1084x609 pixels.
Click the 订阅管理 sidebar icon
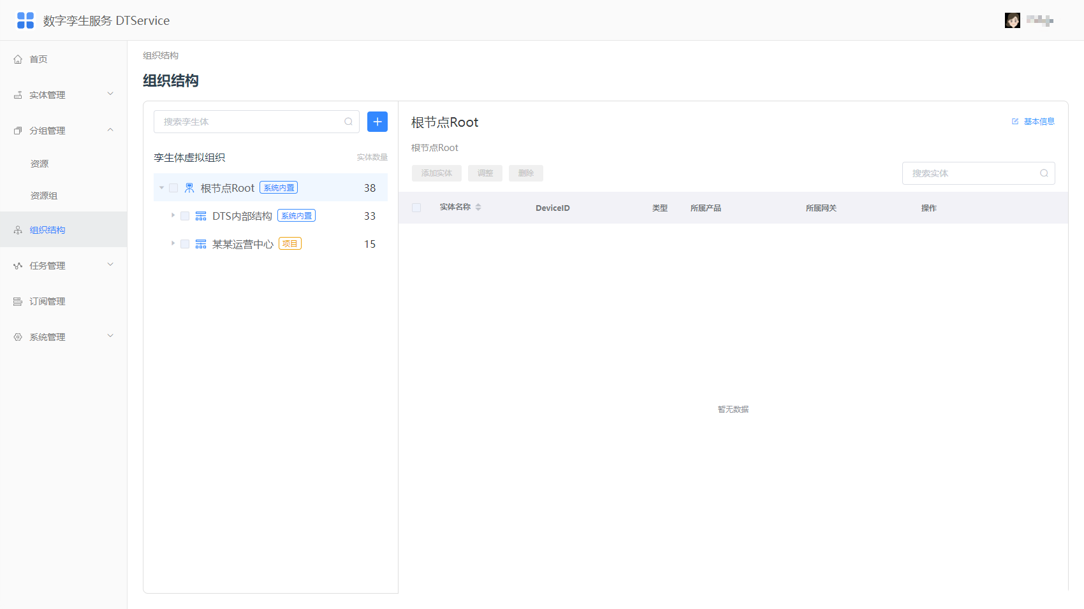click(x=18, y=301)
